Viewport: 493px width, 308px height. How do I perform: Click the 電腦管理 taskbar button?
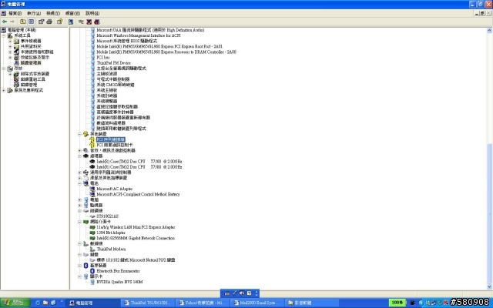(x=92, y=303)
